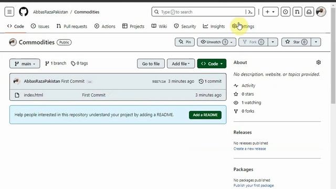336x189 pixels.
Task: Open the First Commit message in header row
Action: click(x=73, y=81)
